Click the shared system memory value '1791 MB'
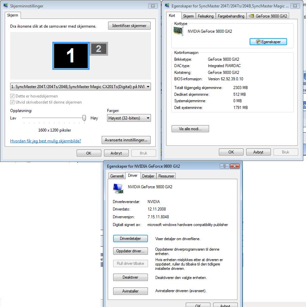Viewport: 306px width, 307px height. point(240,108)
